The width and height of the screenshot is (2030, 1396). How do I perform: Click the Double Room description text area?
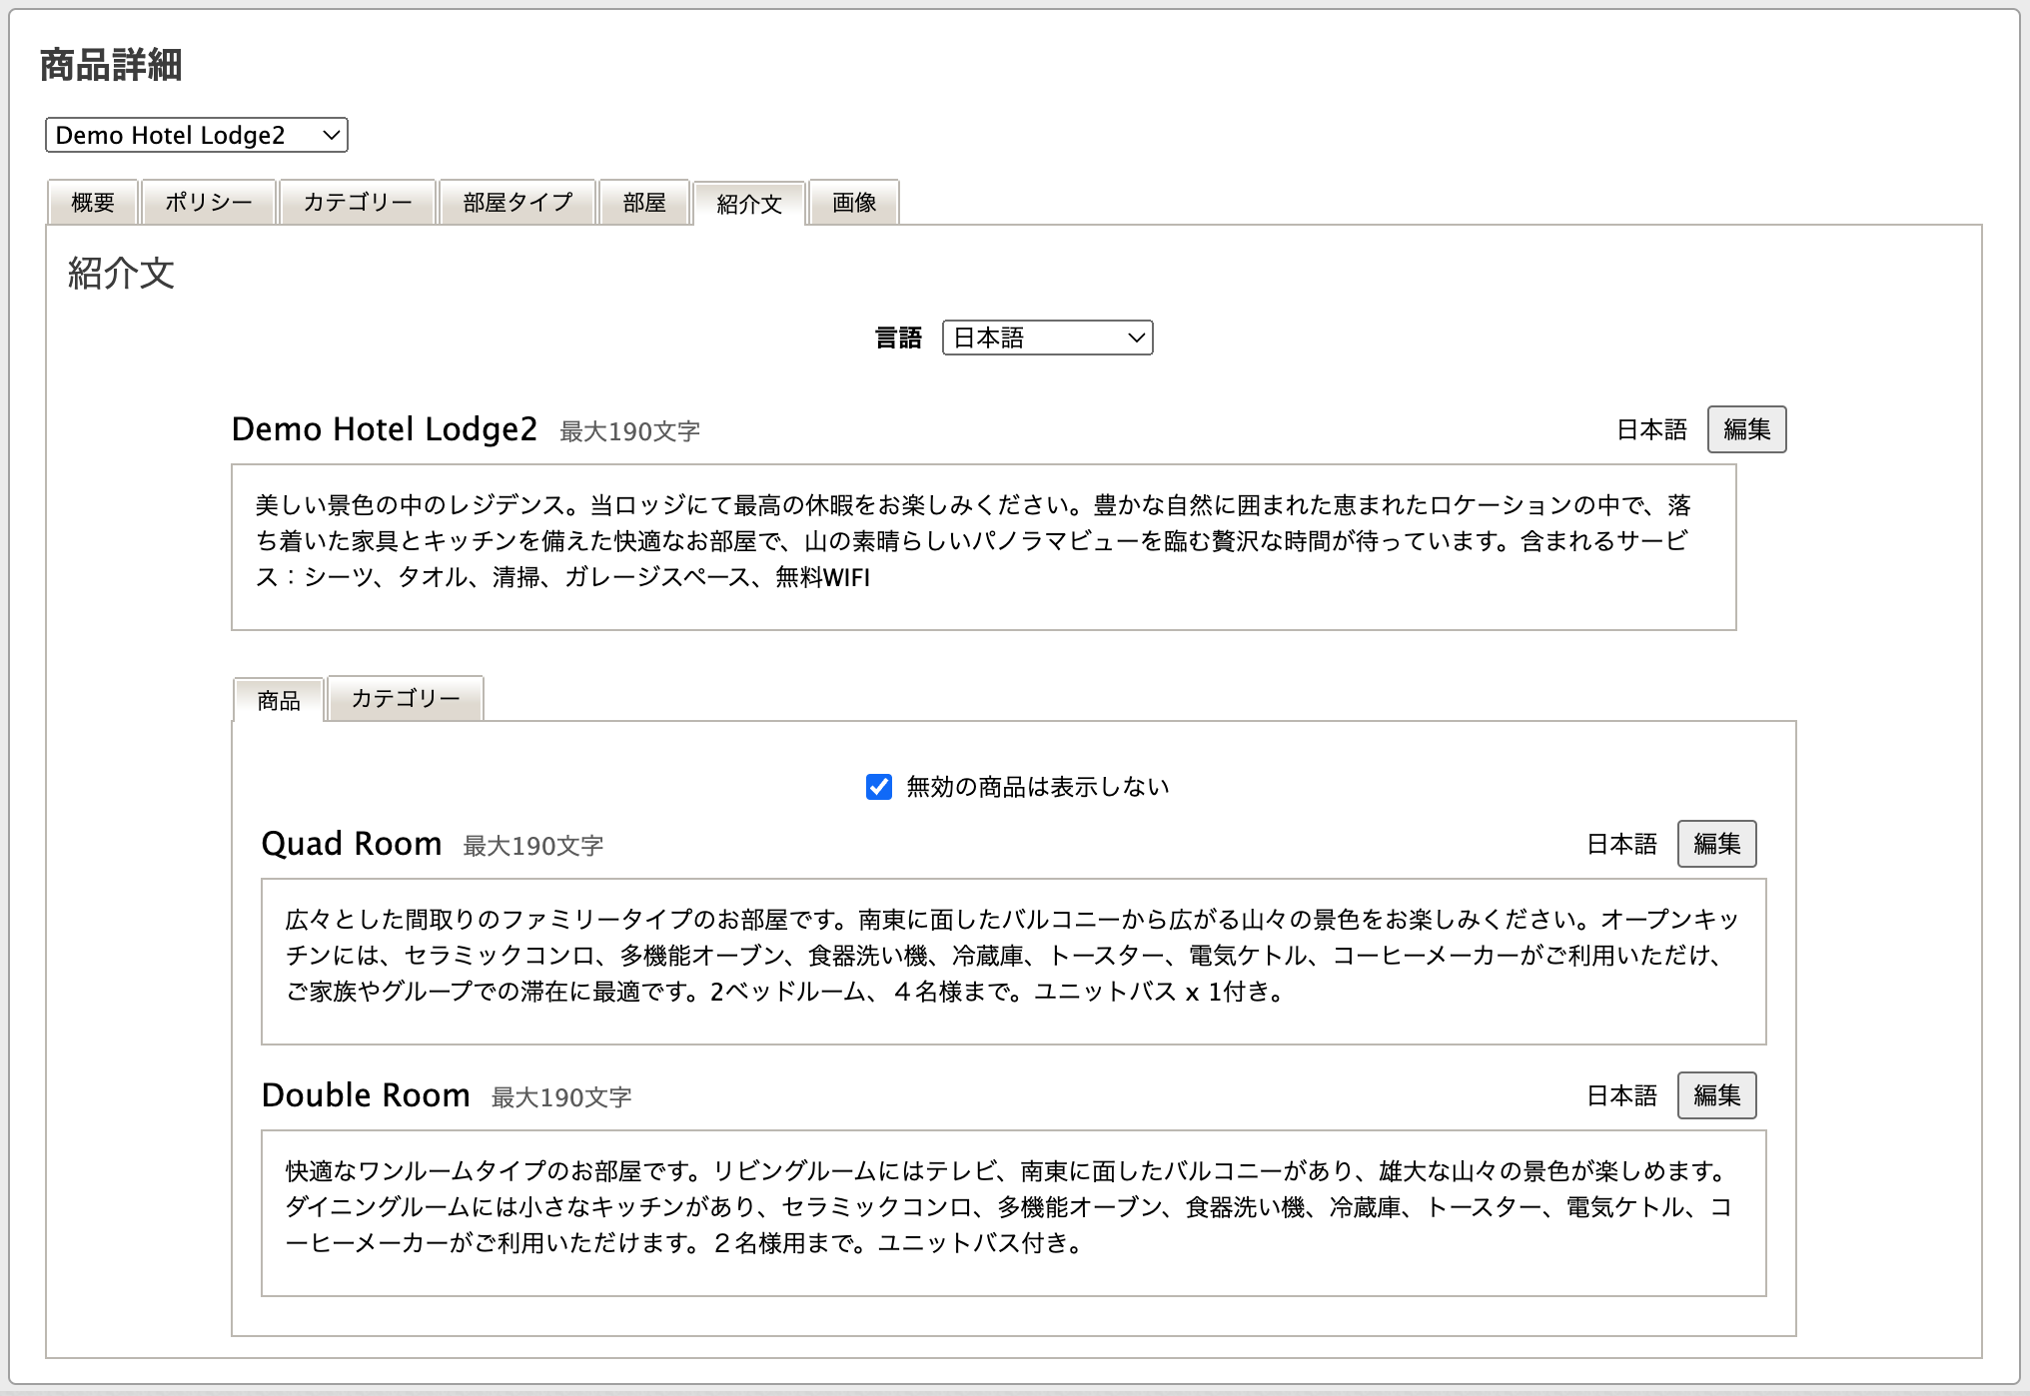click(x=1013, y=1212)
